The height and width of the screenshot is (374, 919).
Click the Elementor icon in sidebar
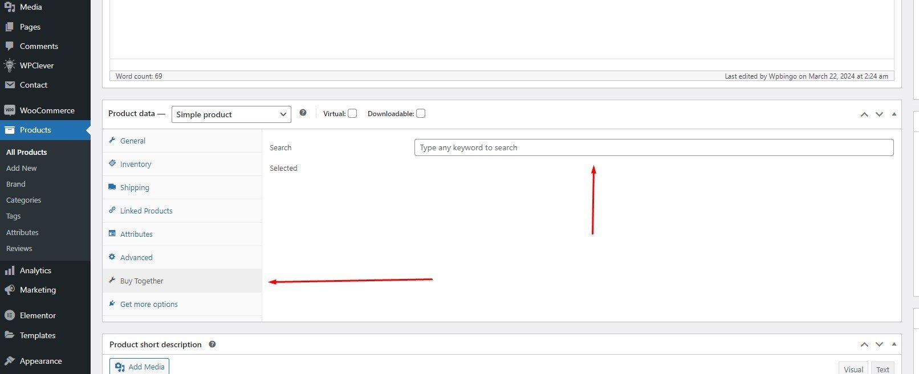pos(9,315)
